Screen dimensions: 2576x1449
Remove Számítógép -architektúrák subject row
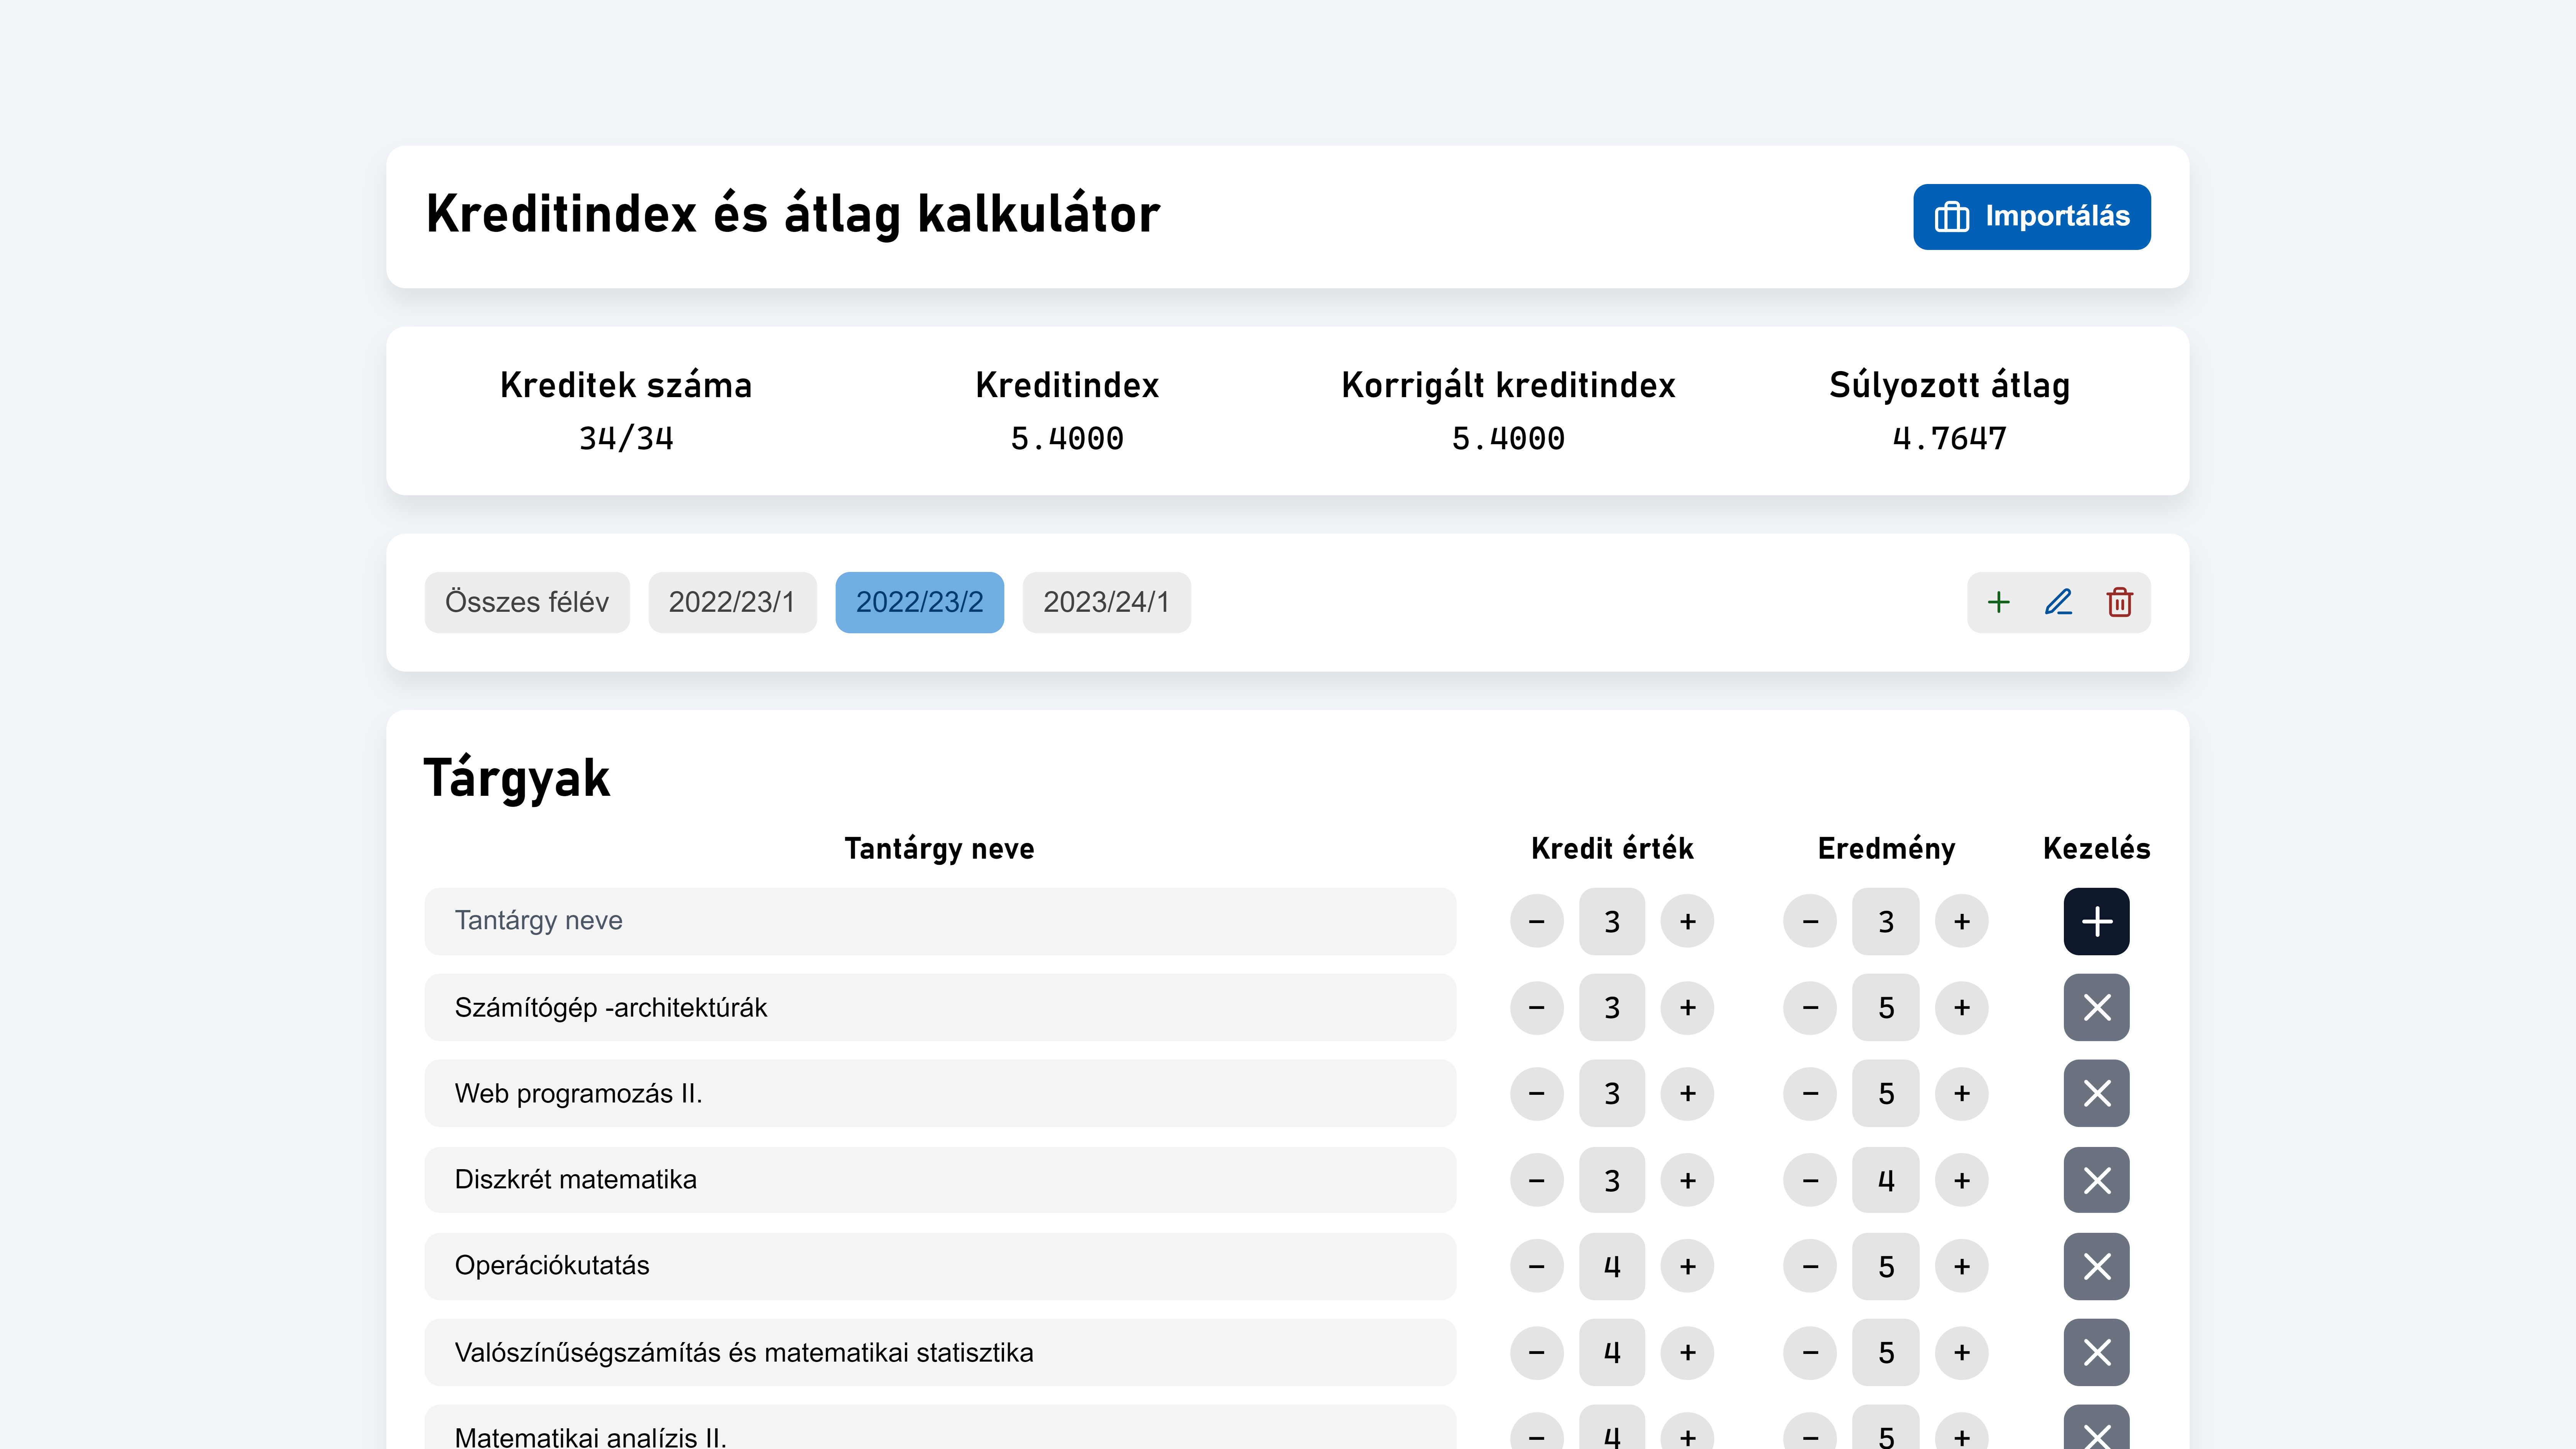coord(2096,1007)
